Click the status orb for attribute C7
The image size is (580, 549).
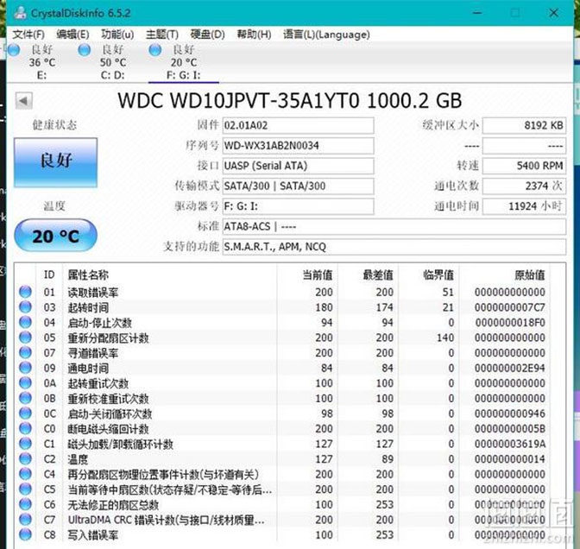(25, 520)
